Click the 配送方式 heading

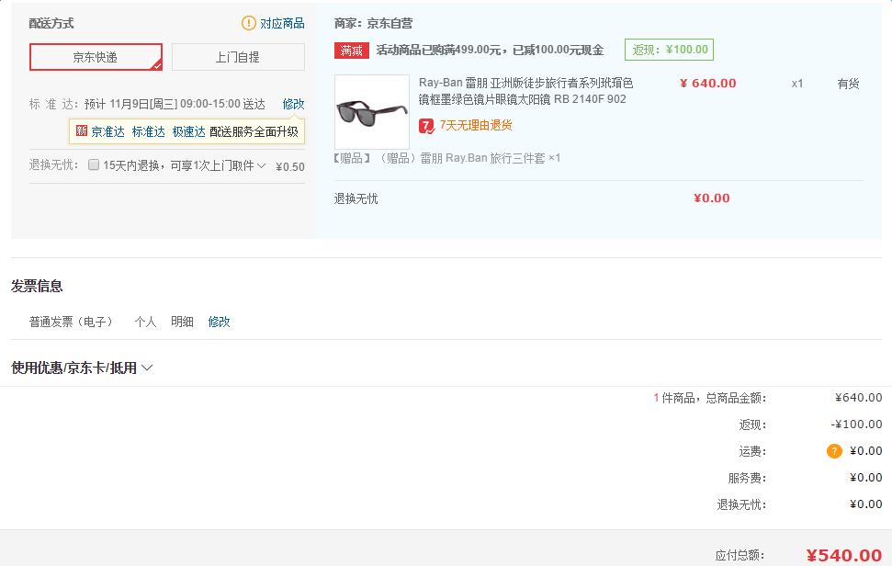[x=51, y=23]
